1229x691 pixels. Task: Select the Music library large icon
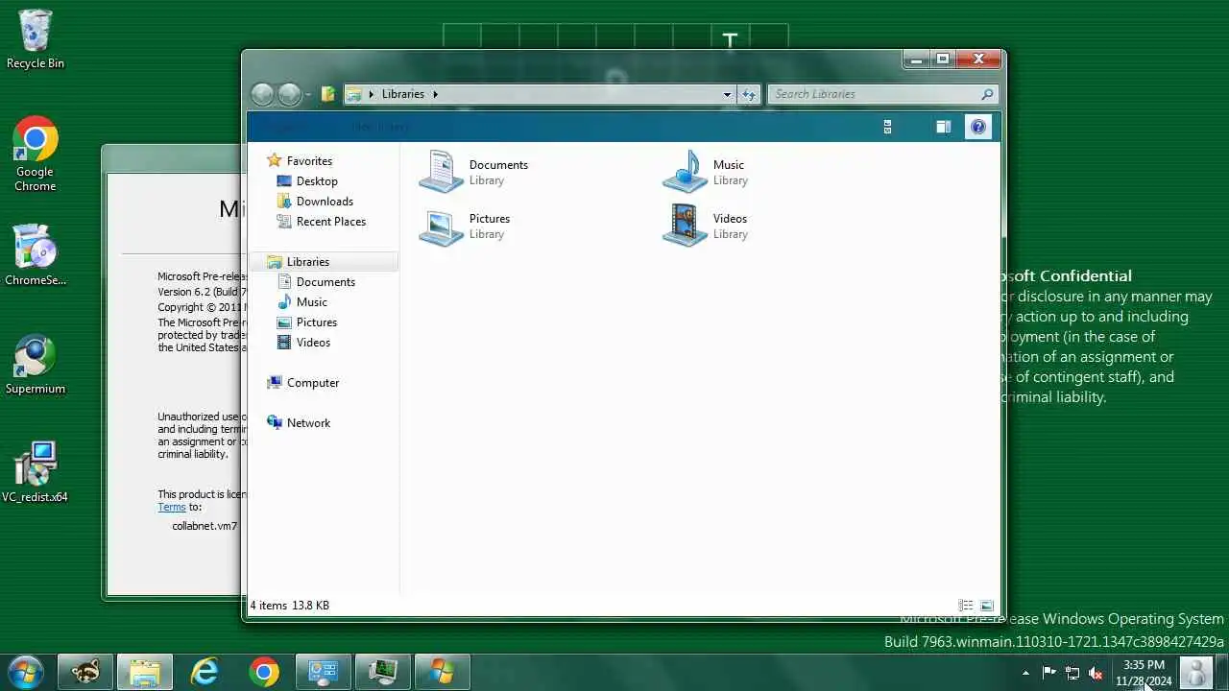(685, 172)
